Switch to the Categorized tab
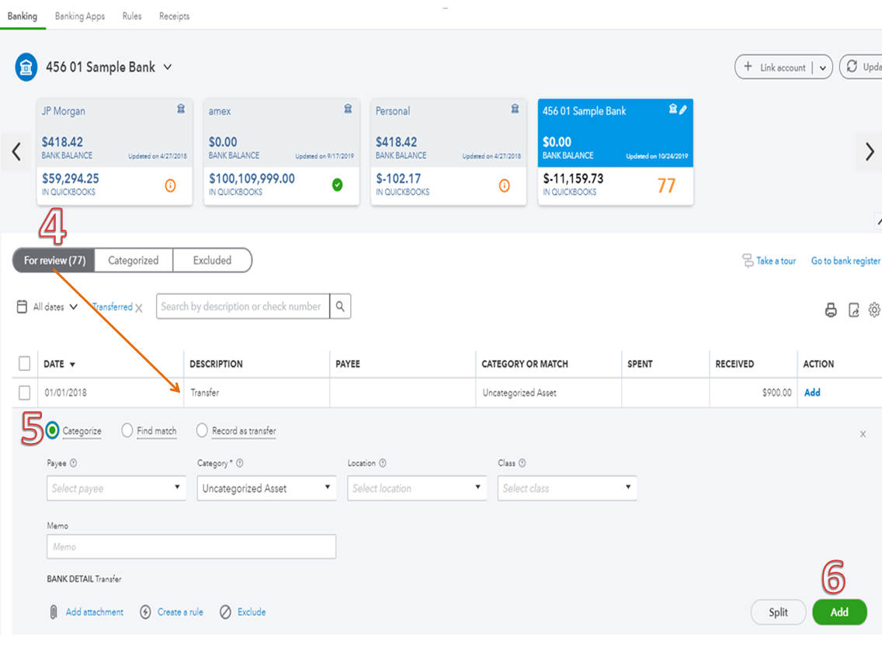This screenshot has height=661, width=882. click(x=134, y=261)
